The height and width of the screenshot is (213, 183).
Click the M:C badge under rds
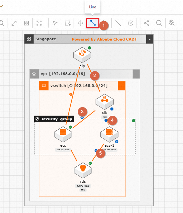click(x=83, y=190)
